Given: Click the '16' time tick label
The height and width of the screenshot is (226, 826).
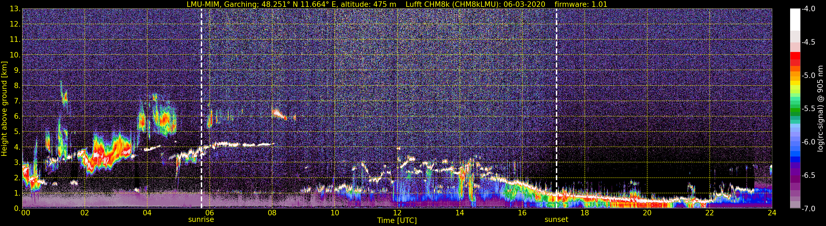Looking at the screenshot, I should coord(522,213).
